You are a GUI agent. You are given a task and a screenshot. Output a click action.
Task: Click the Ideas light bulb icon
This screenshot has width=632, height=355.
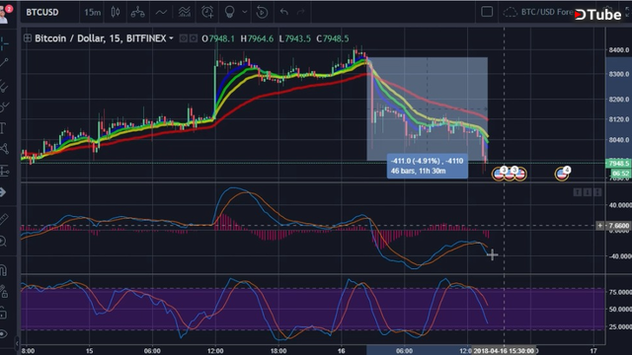(x=229, y=13)
